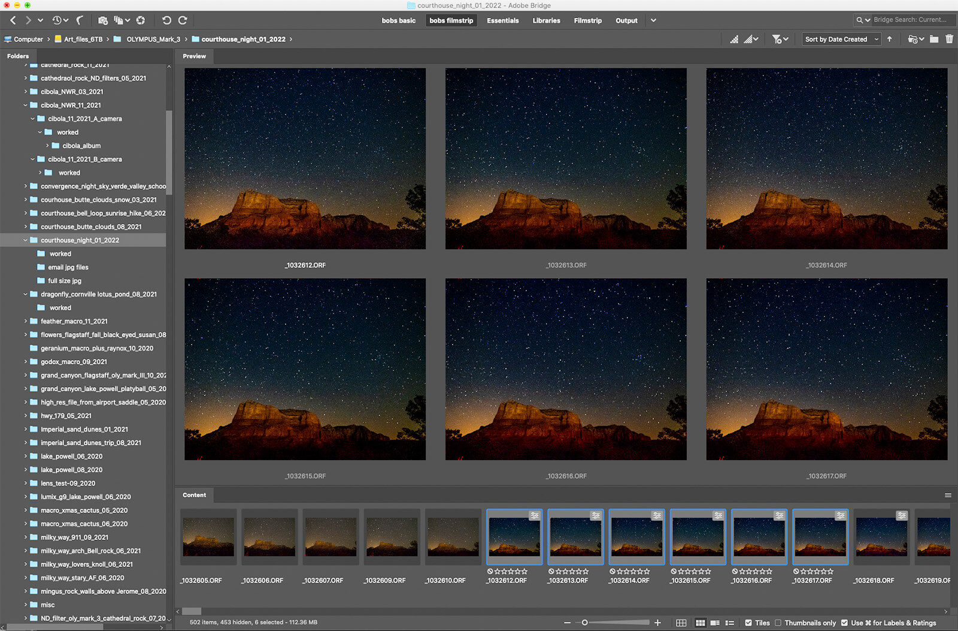Expand the feather_macro_11_2021 folder

click(26, 321)
